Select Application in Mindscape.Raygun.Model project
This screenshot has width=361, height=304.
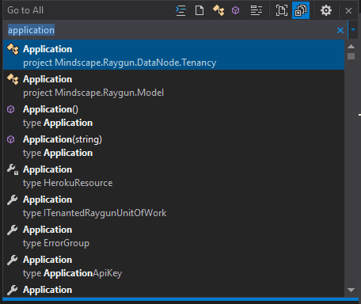tap(173, 85)
